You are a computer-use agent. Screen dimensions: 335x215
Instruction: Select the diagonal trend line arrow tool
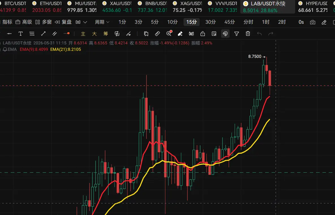(43, 34)
